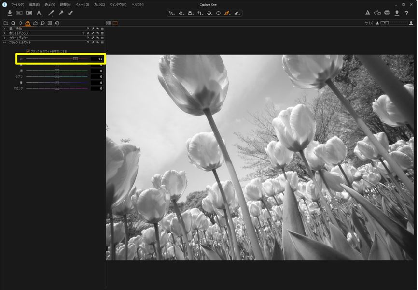Open the circled-i information tool tab

[x=57, y=23]
